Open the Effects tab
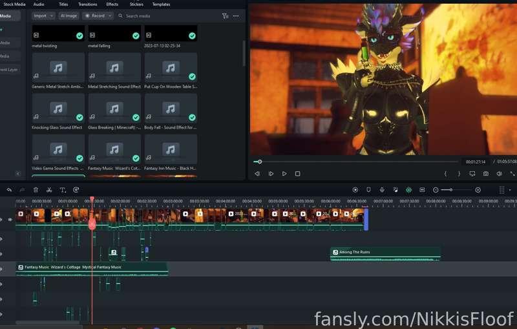This screenshot has height=329, width=517. pos(112,5)
